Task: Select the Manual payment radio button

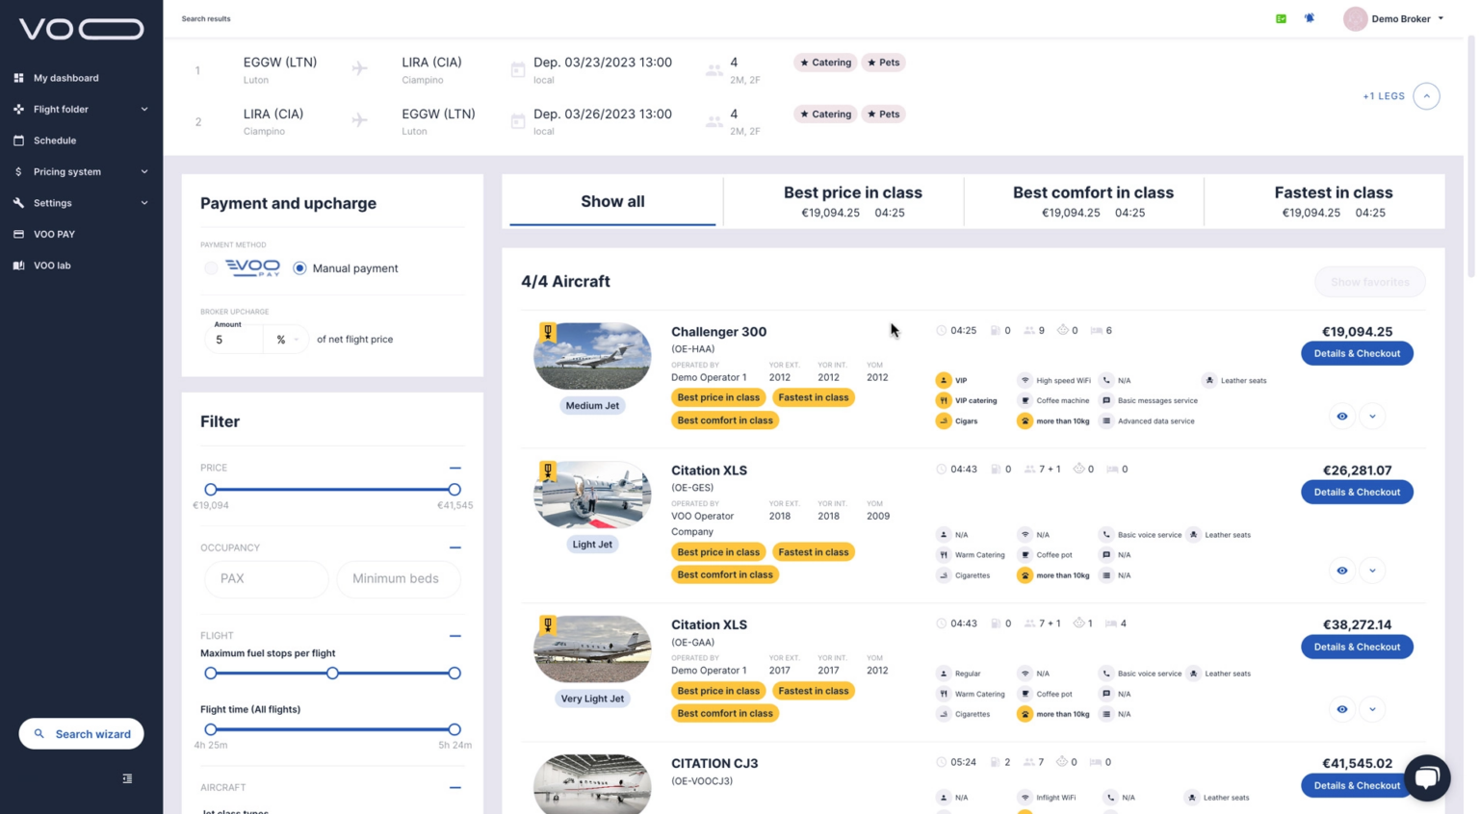Action: click(300, 268)
